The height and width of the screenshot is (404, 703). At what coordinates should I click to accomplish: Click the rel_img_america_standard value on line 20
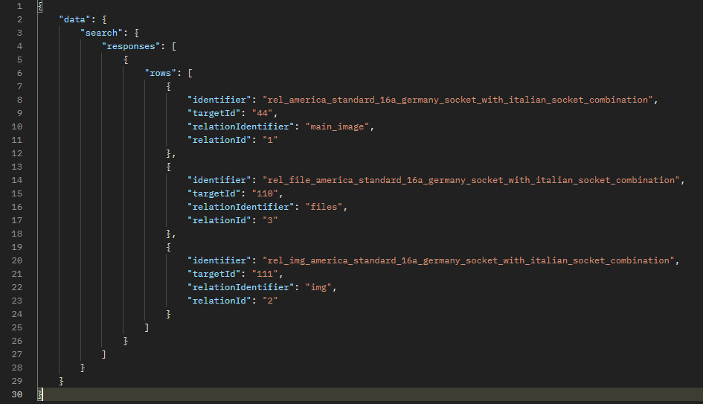(469, 260)
